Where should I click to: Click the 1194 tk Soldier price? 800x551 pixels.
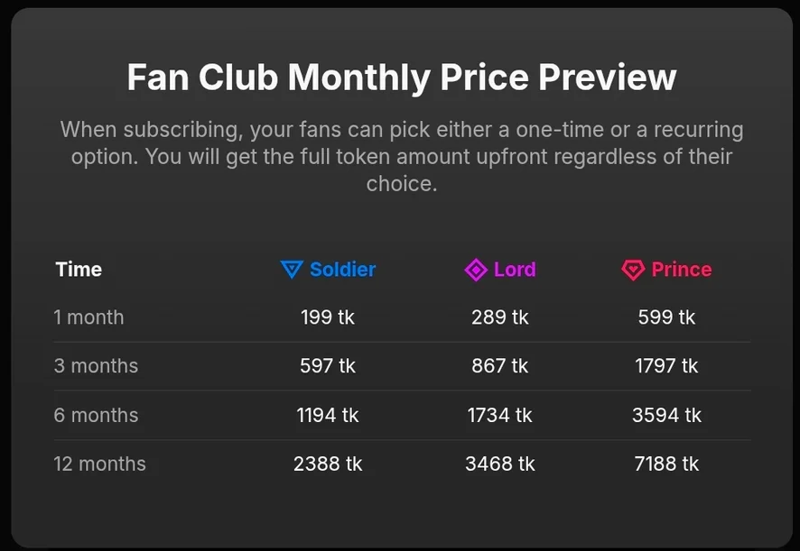click(x=328, y=416)
